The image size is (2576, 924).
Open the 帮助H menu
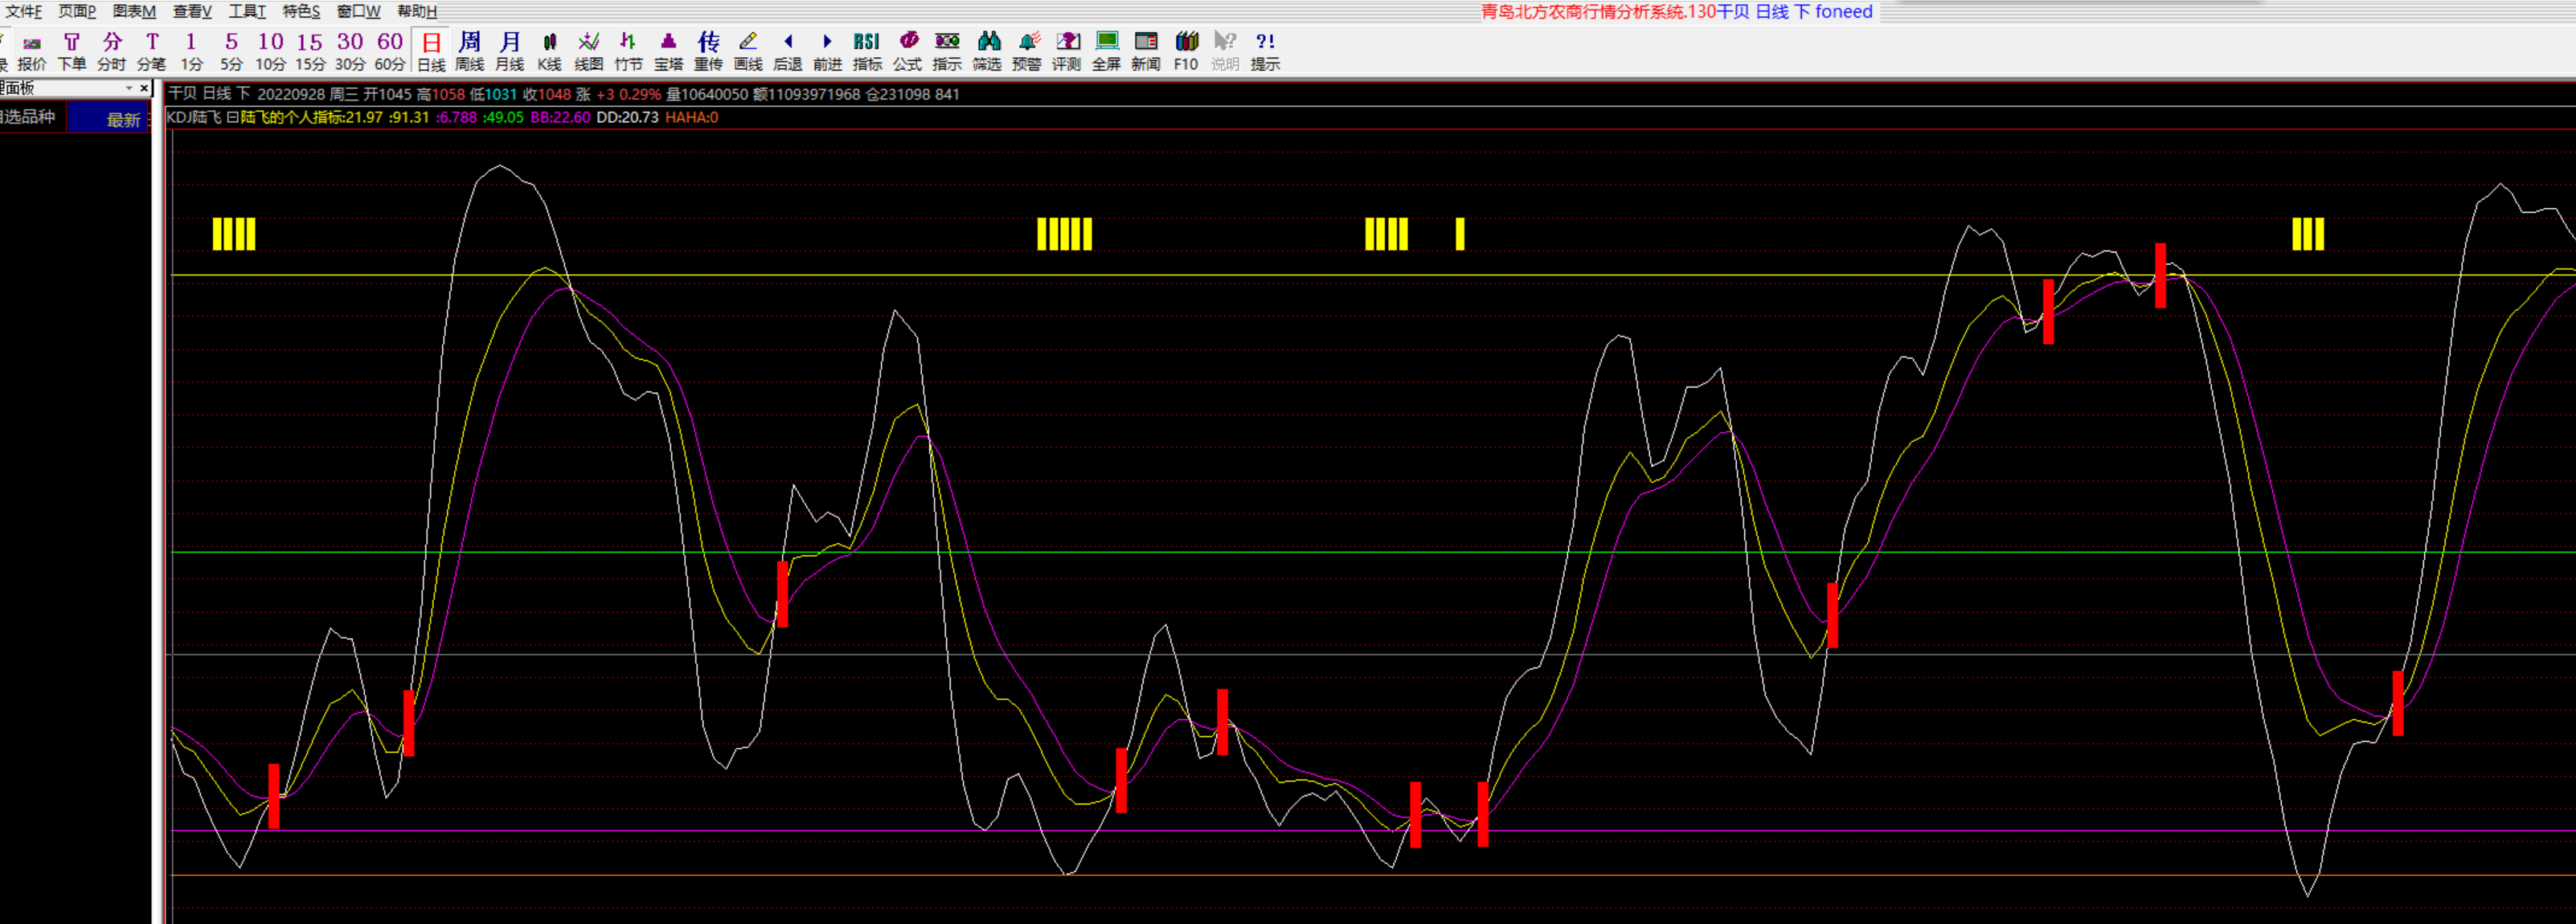tap(417, 11)
